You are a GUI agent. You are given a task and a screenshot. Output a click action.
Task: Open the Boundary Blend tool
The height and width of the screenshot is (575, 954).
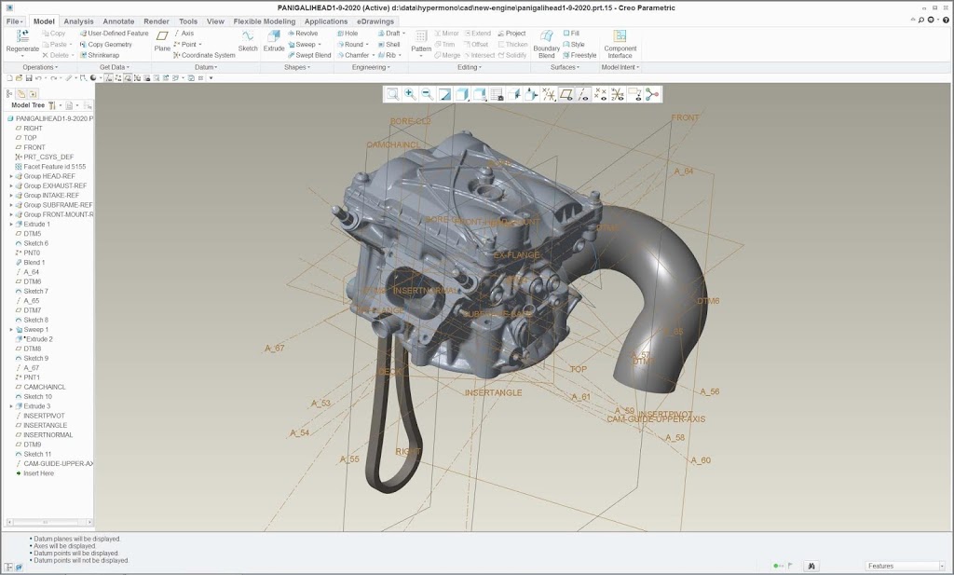547,37
